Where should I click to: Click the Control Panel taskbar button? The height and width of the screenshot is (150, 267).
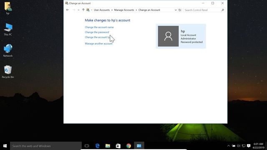[139, 146]
